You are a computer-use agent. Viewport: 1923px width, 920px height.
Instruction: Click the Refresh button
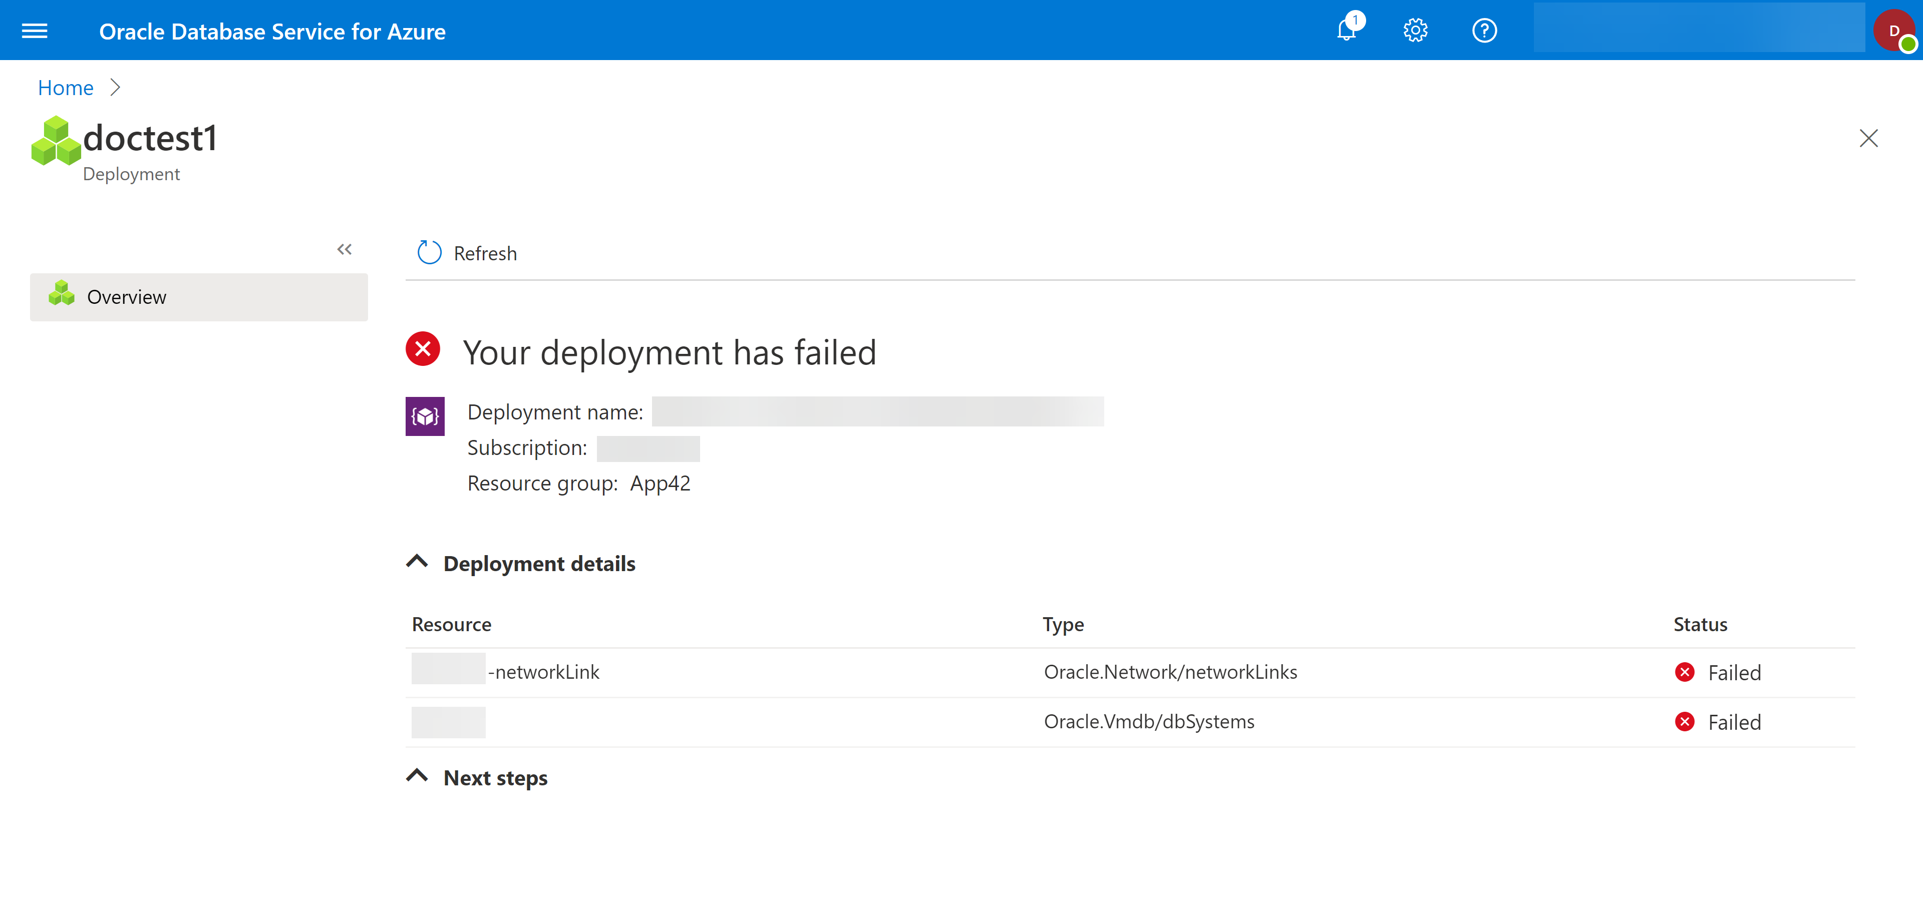pos(467,253)
